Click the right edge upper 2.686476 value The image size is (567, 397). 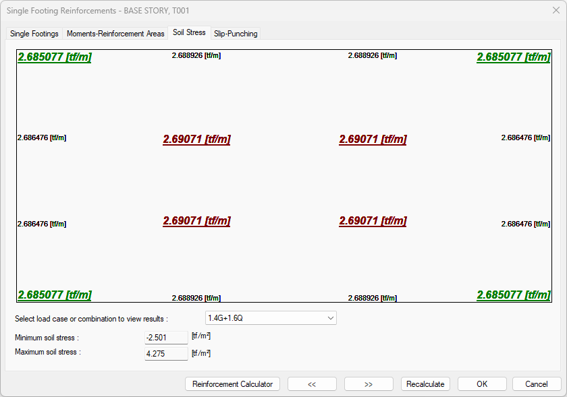point(526,138)
